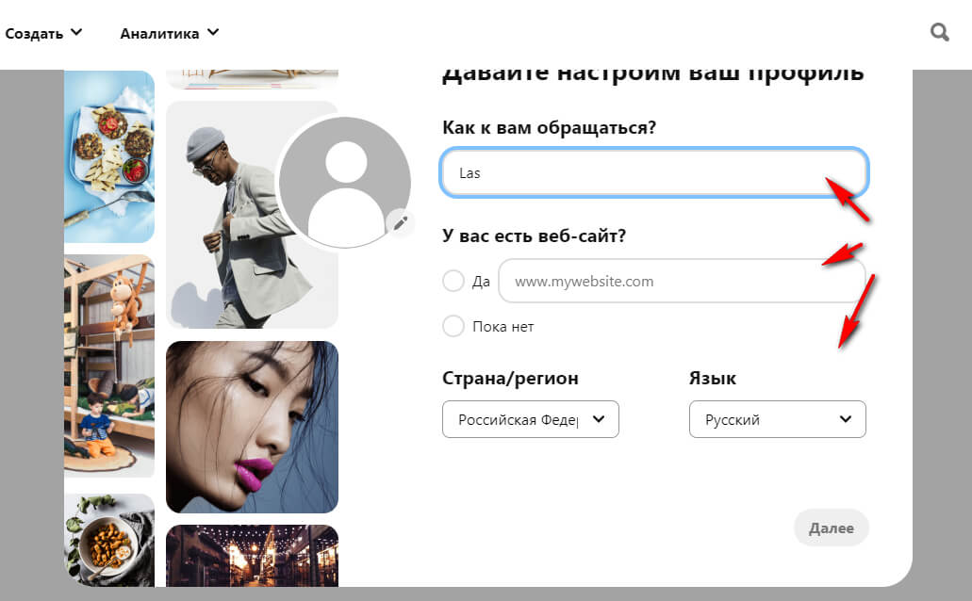972x601 pixels.
Task: Open the Язык dropdown arrow
Action: [x=846, y=419]
